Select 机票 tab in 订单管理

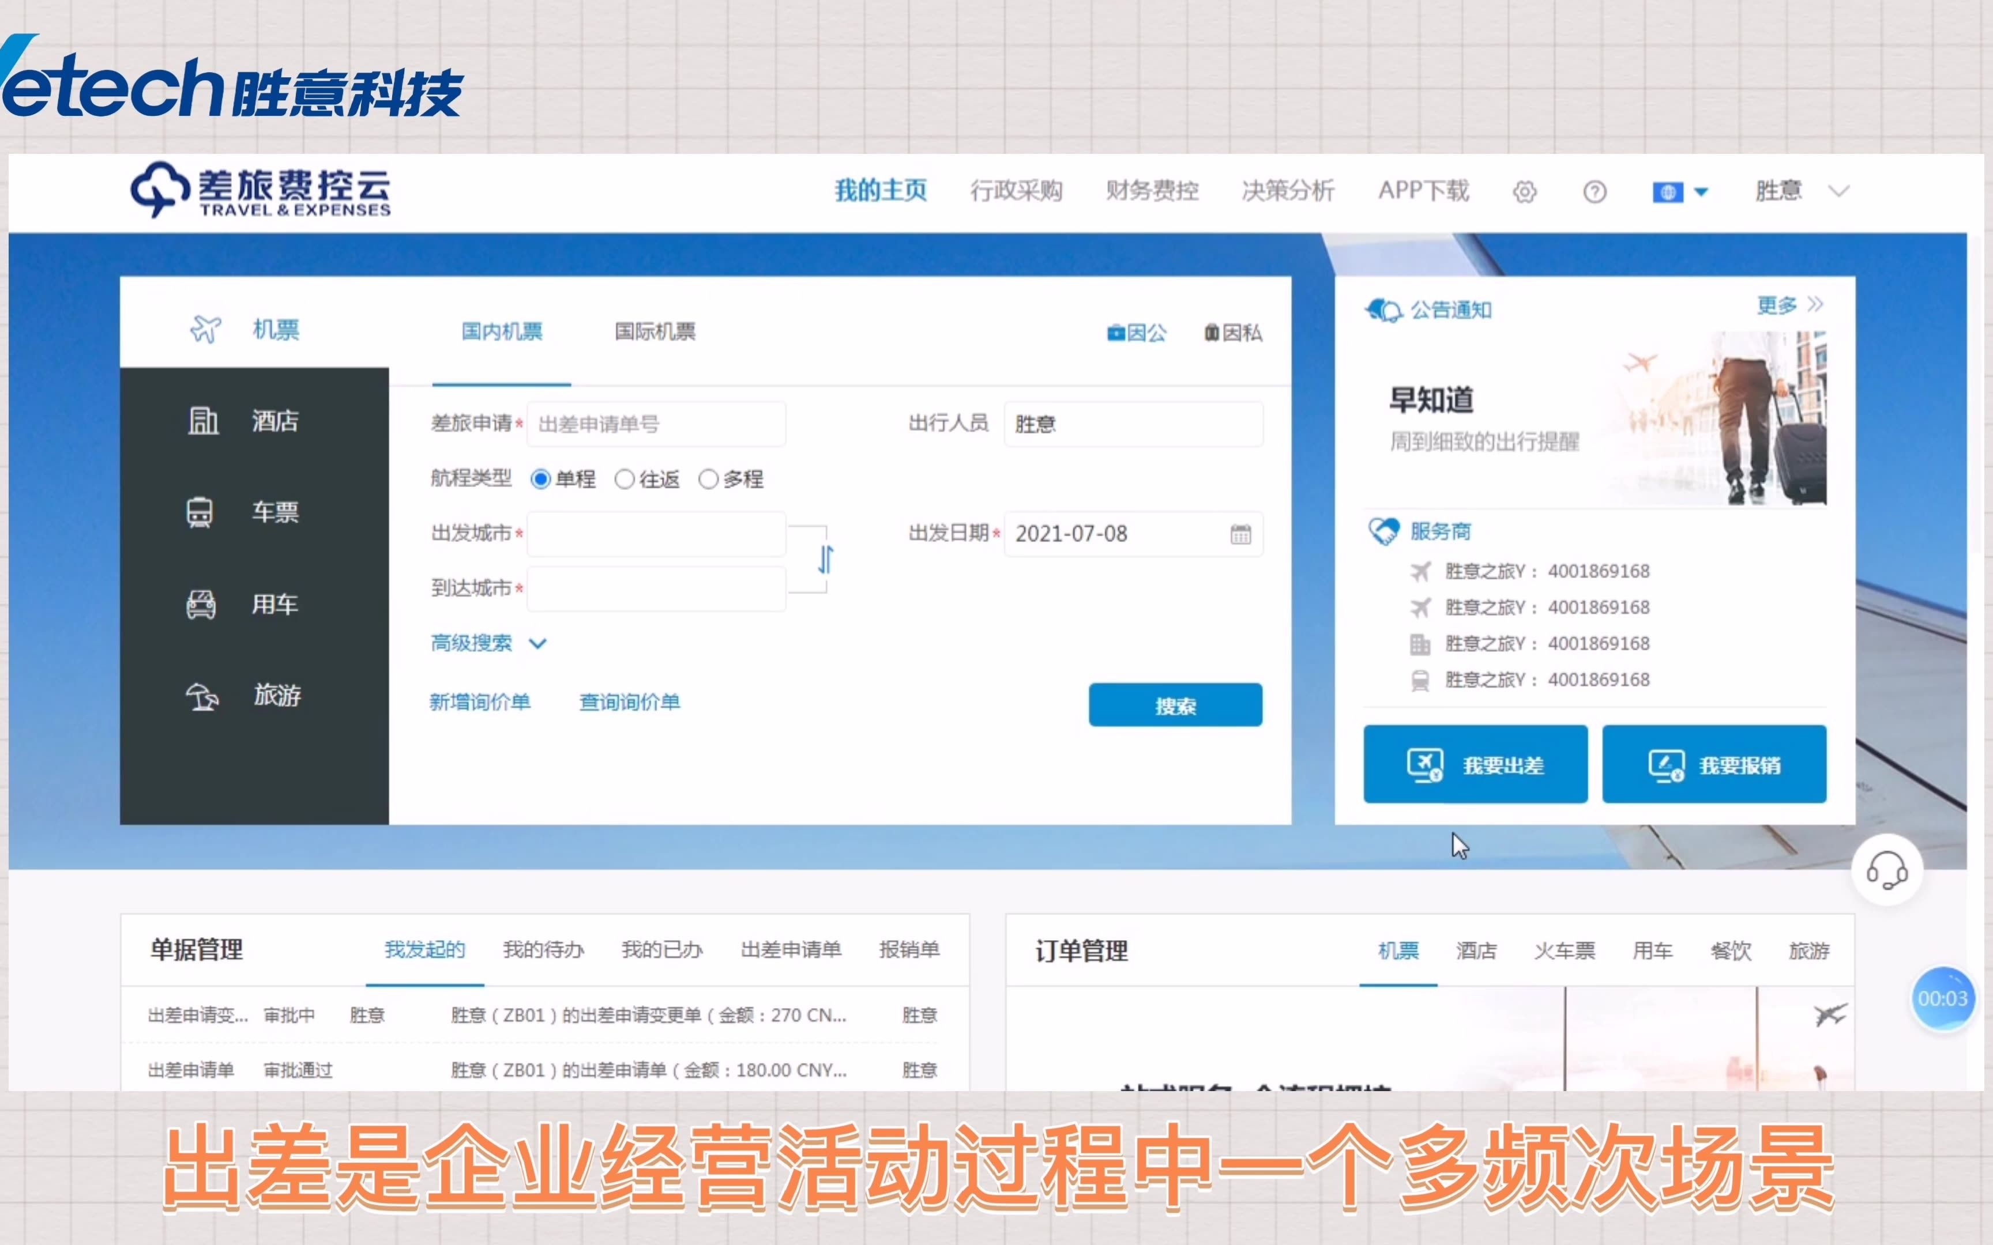click(x=1398, y=952)
